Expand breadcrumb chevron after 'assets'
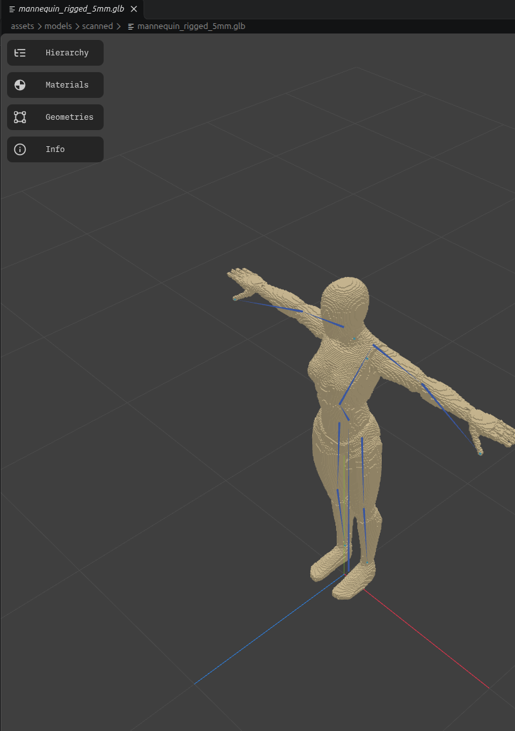 tap(40, 26)
